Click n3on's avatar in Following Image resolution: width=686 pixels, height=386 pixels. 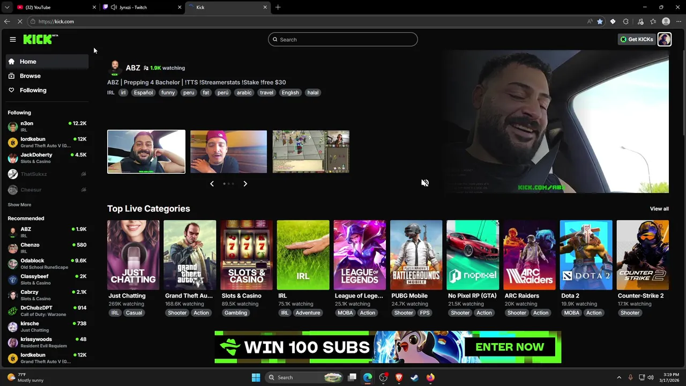pyautogui.click(x=13, y=127)
